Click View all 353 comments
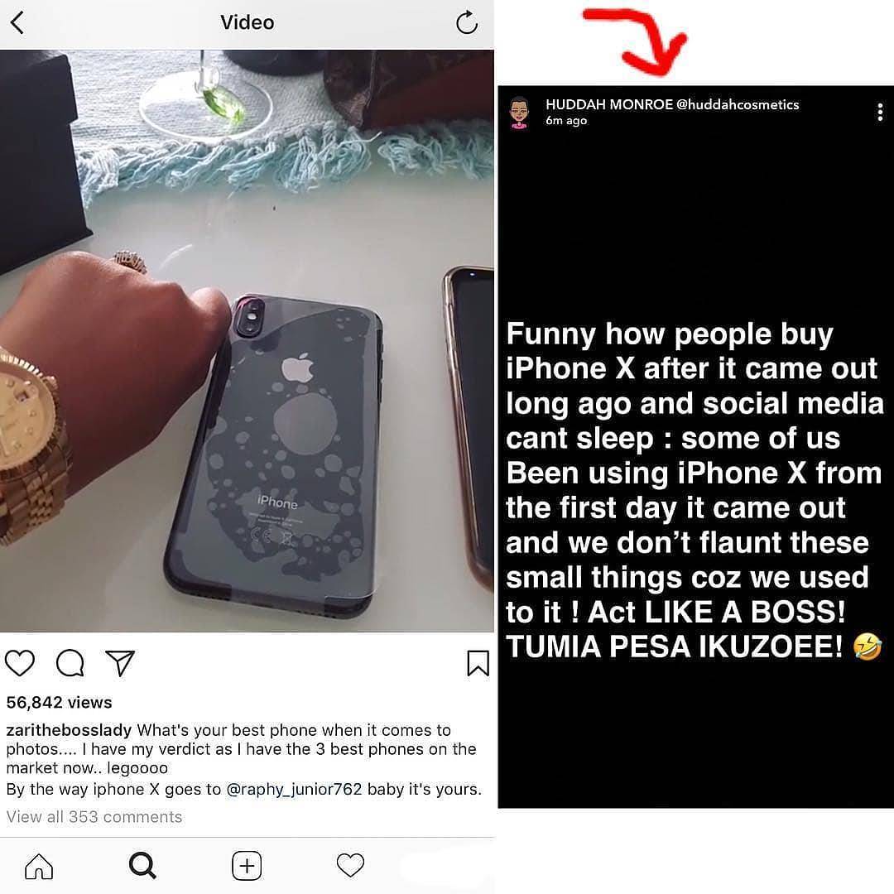This screenshot has height=894, width=894. pos(94,817)
